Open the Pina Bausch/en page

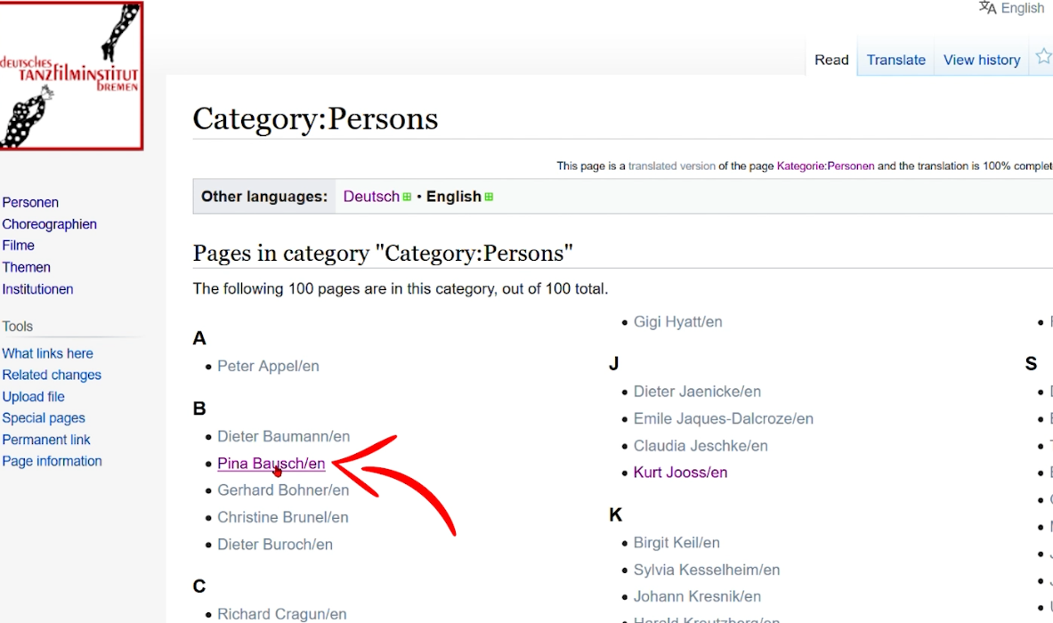coord(271,464)
